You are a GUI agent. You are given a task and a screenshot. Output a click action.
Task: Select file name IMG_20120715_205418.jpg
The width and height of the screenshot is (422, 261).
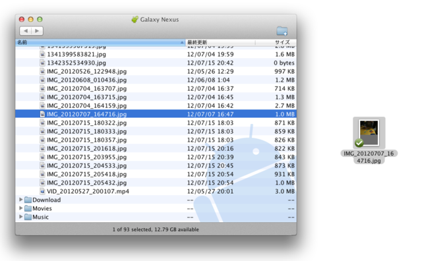click(x=86, y=175)
